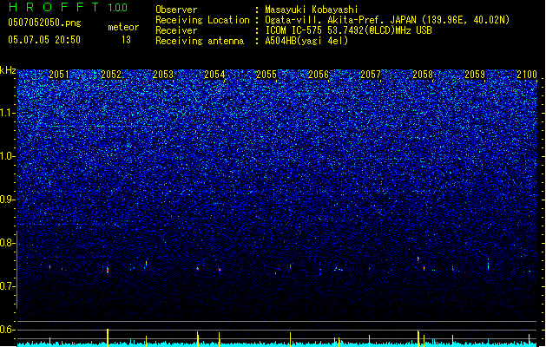Click the 2058 time marker
Image resolution: width=546 pixels, height=347 pixels.
pyautogui.click(x=423, y=75)
